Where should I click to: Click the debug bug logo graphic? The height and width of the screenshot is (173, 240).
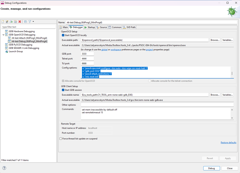point(232,11)
